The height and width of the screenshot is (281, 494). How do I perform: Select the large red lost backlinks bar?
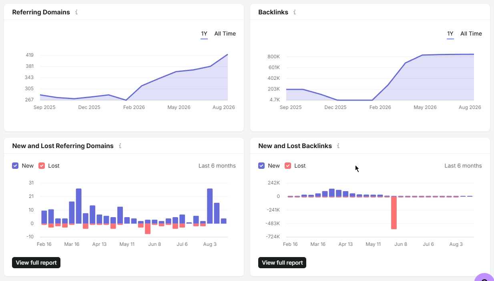pyautogui.click(x=394, y=213)
